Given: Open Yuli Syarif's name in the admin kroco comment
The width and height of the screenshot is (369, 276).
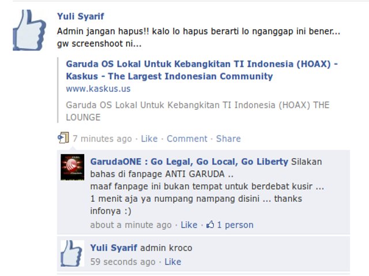Looking at the screenshot, I should coord(114,248).
